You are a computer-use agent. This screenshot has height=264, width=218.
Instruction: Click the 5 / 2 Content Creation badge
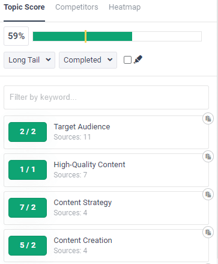(28, 245)
